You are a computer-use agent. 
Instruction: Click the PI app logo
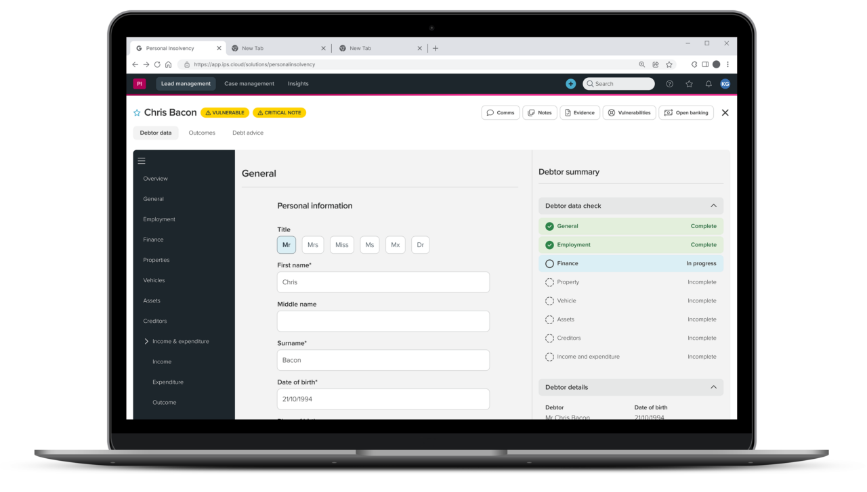click(x=140, y=84)
